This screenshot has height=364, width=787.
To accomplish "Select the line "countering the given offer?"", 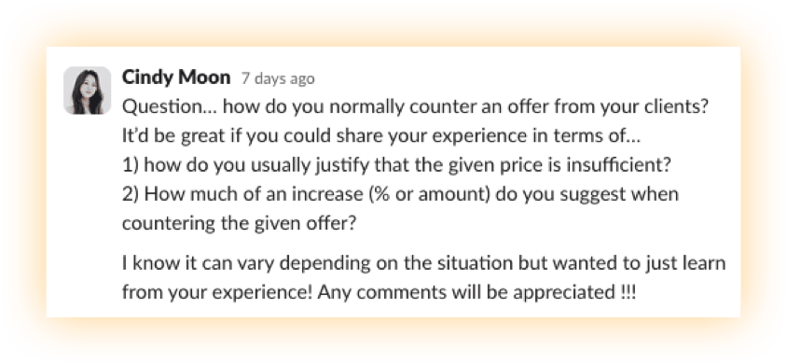I will (239, 223).
